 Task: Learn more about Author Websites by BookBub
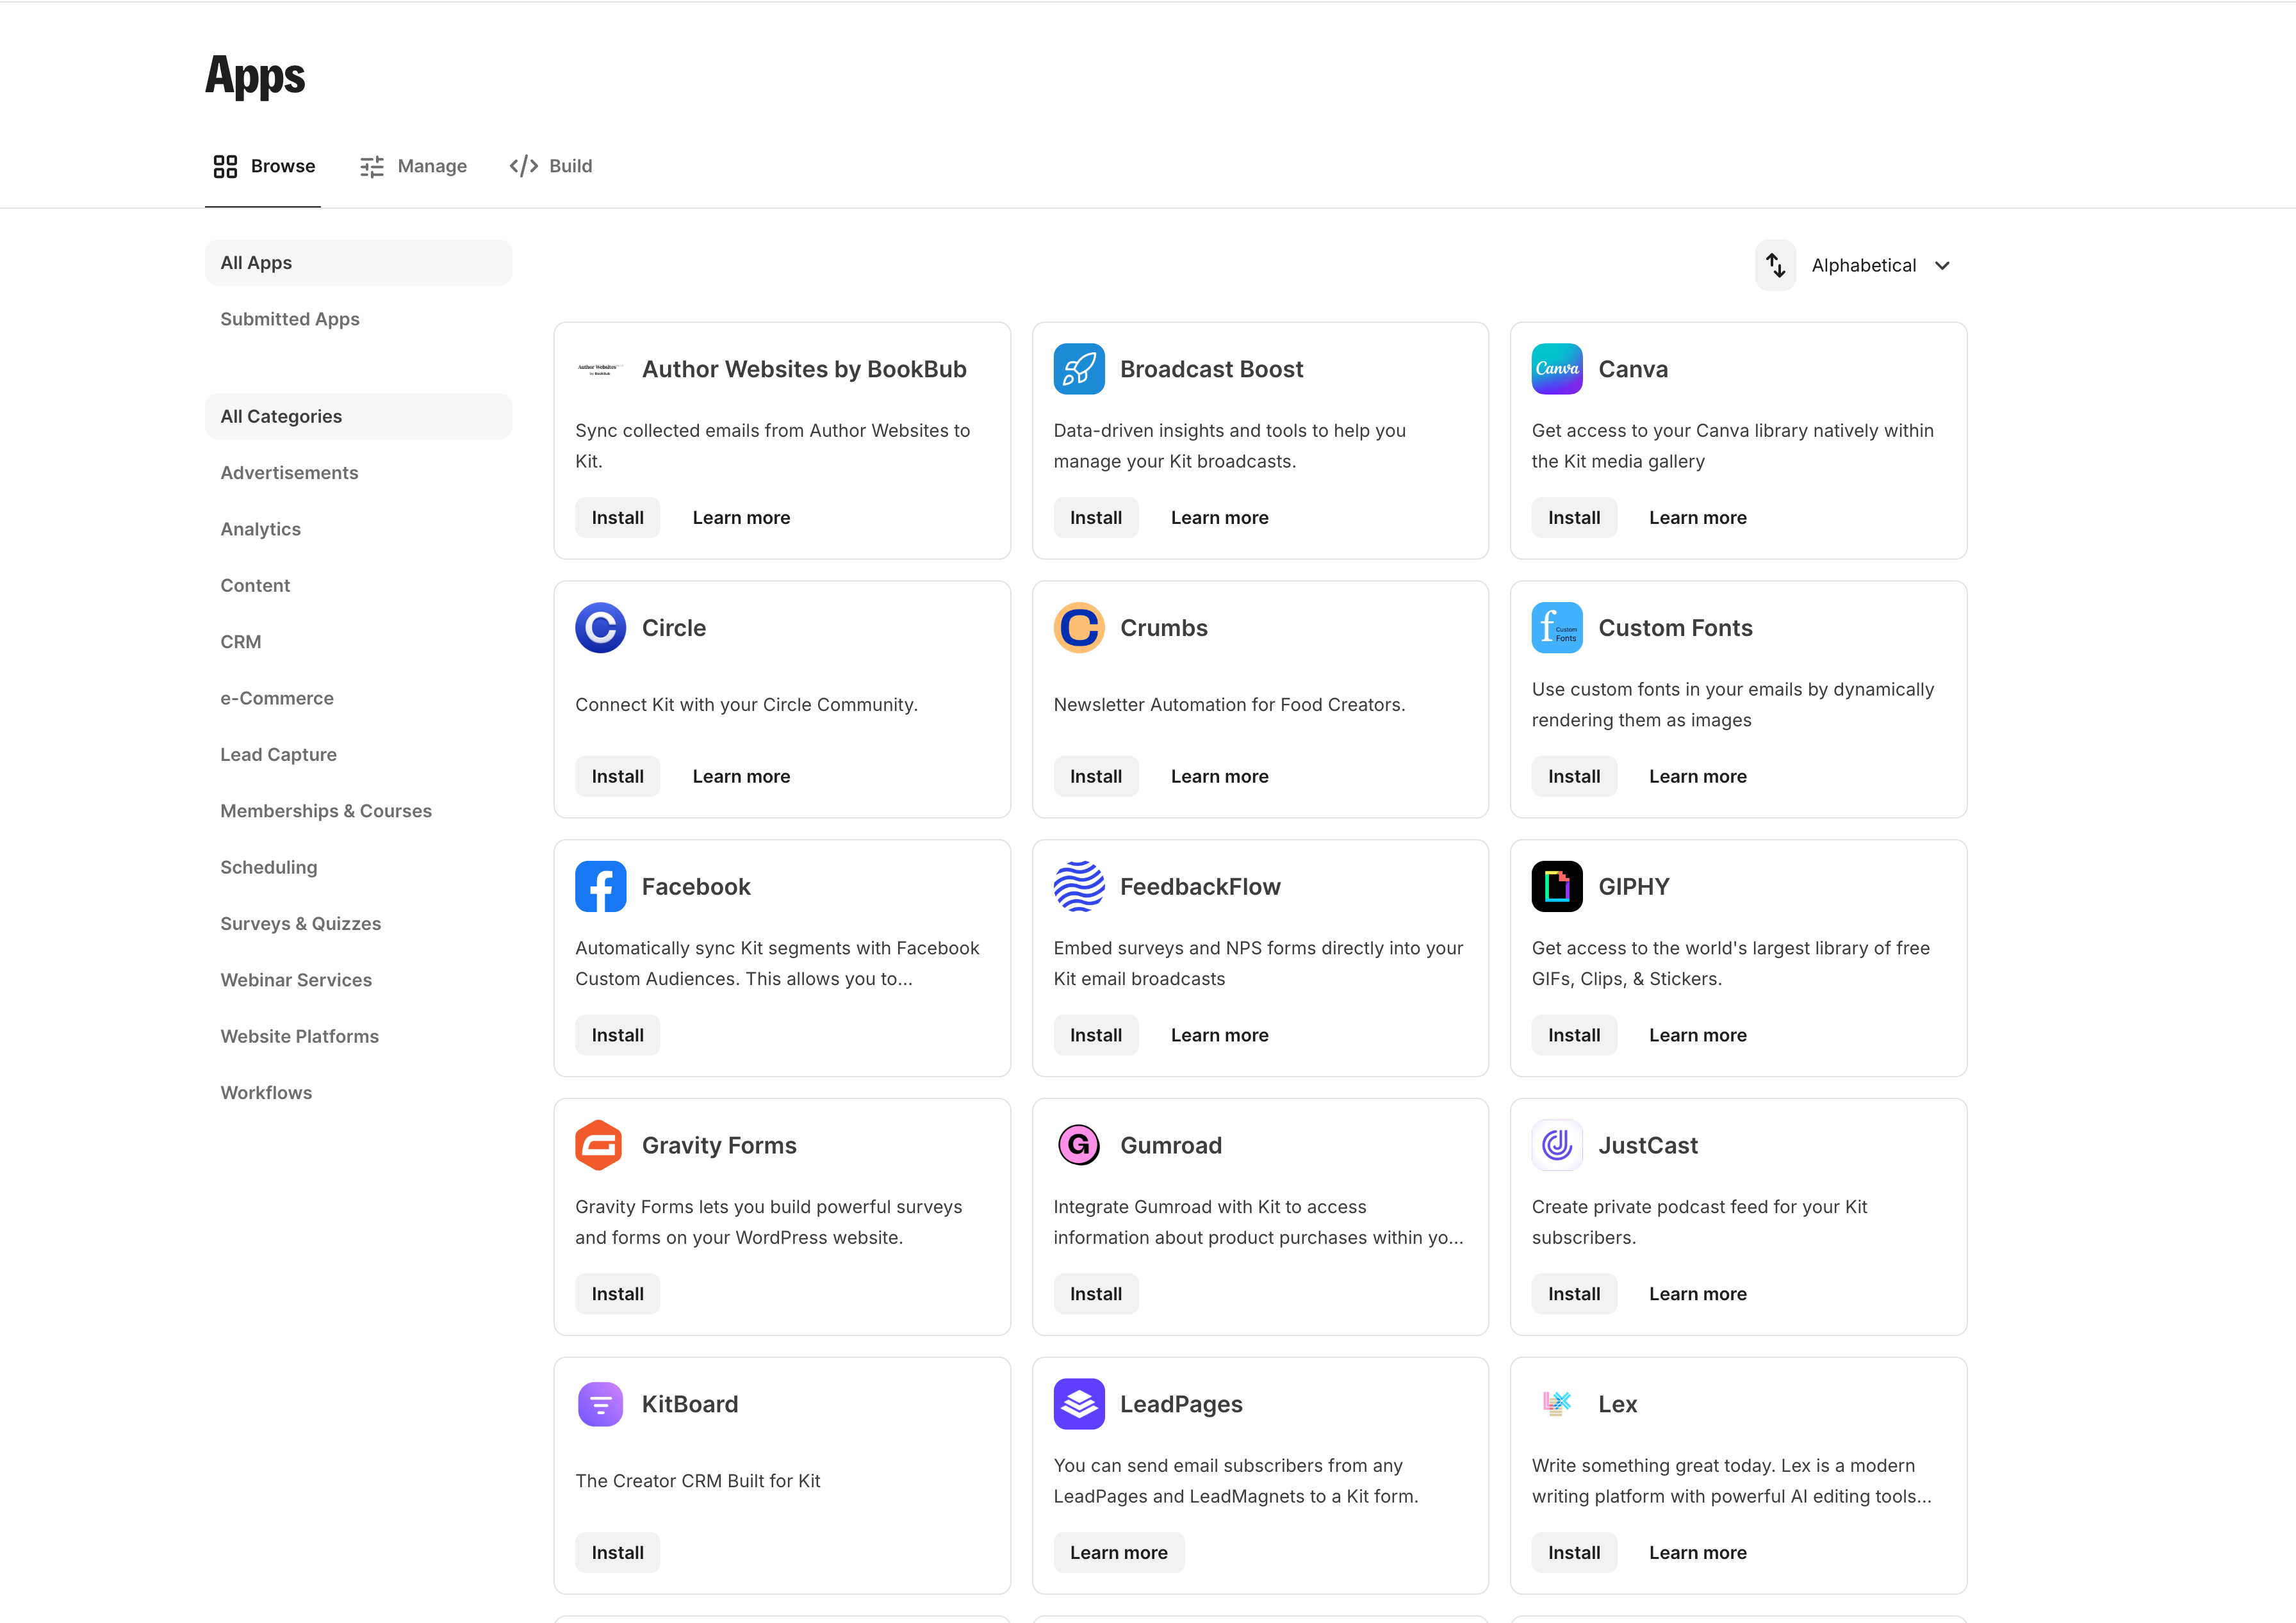(x=741, y=518)
